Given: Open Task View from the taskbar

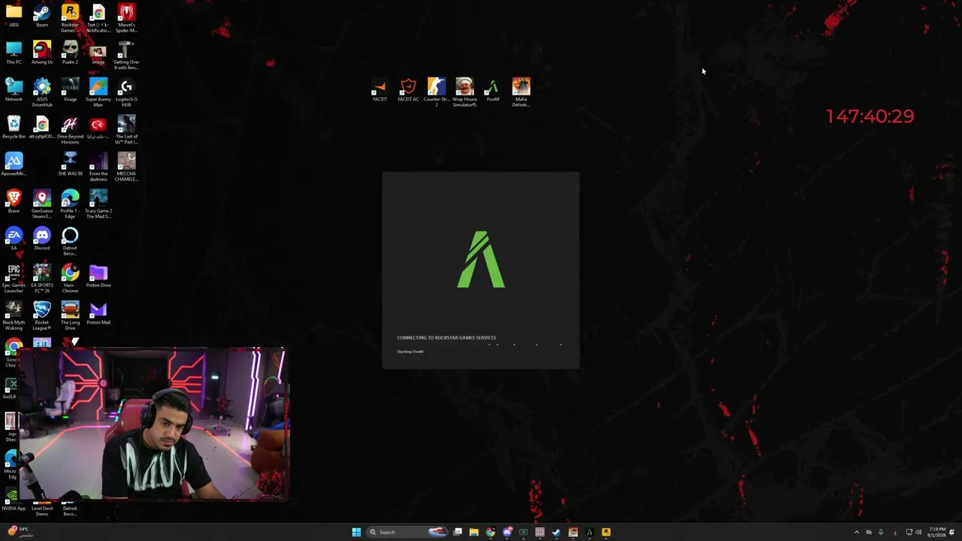Looking at the screenshot, I should coord(458,532).
